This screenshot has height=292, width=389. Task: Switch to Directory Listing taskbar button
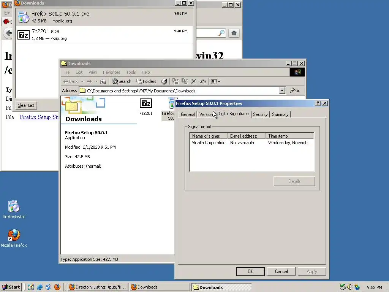tap(98, 287)
